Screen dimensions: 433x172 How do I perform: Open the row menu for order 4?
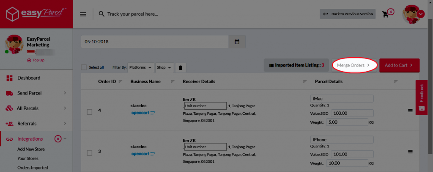[x=410, y=111]
